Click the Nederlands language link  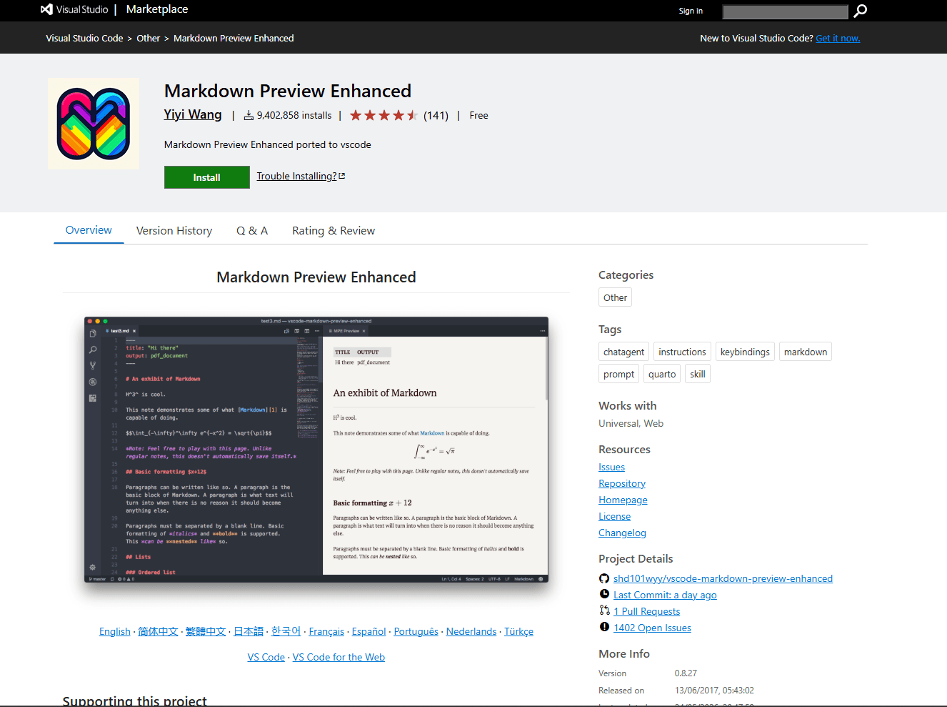pos(471,631)
